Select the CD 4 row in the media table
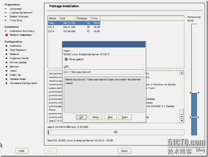The image size is (208, 157). coord(74,31)
